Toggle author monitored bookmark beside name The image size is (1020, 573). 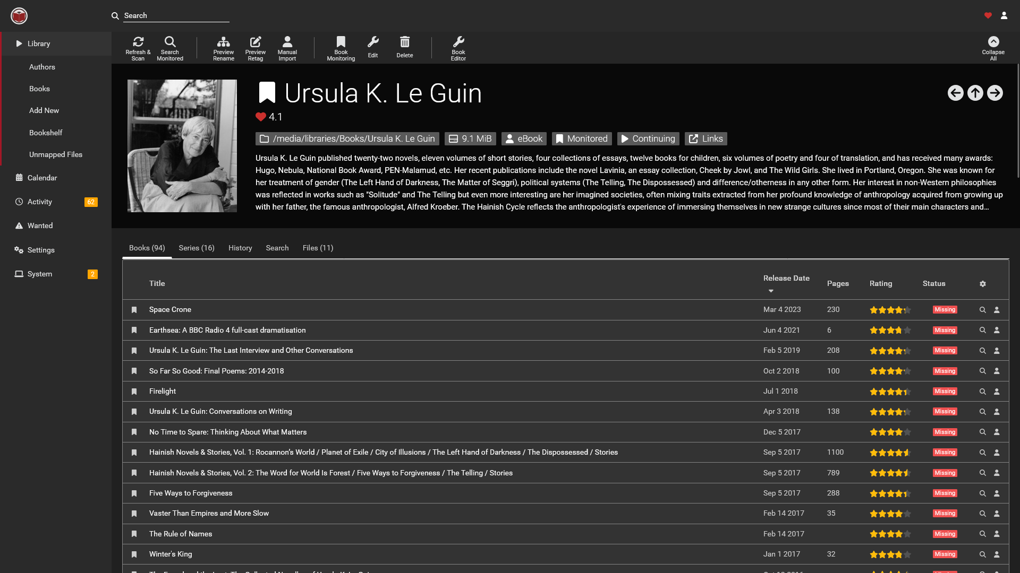267,93
